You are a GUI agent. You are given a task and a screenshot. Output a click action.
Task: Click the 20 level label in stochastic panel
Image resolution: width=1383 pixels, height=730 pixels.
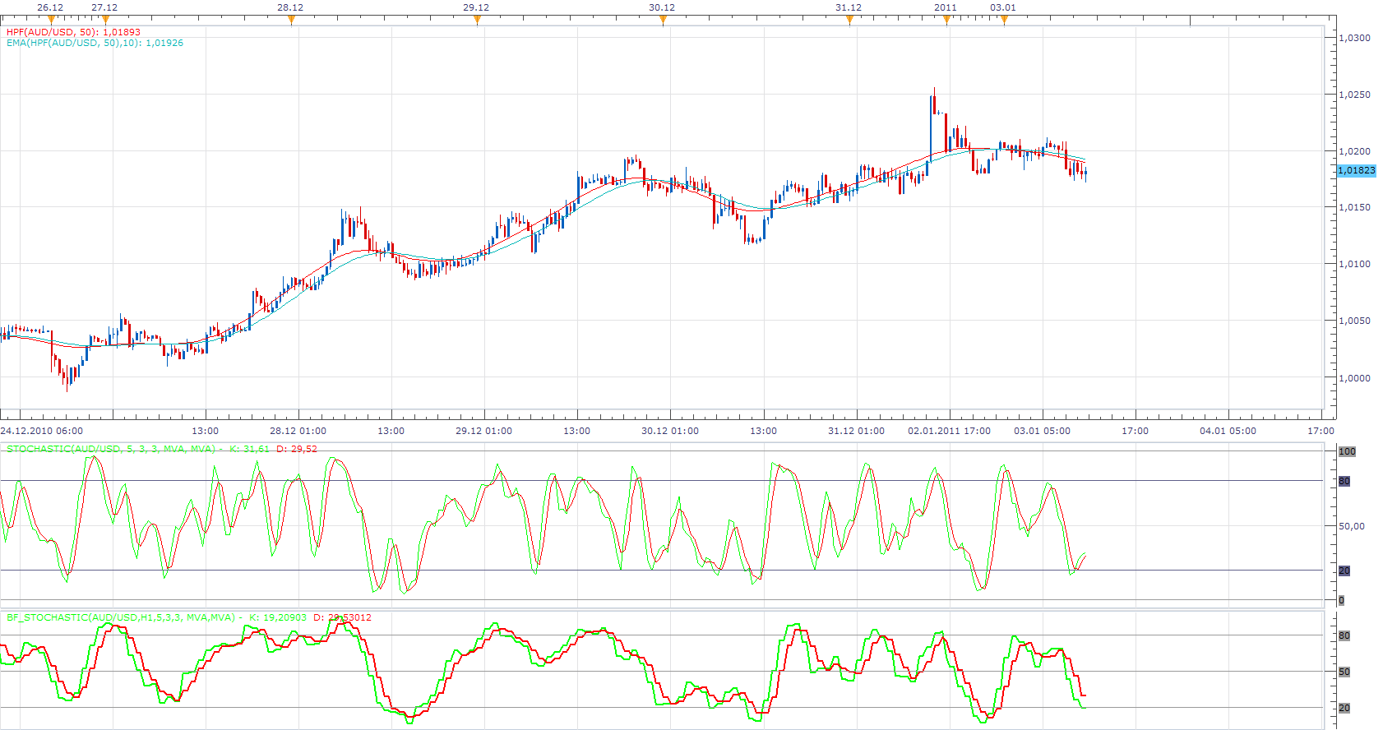(x=1344, y=571)
